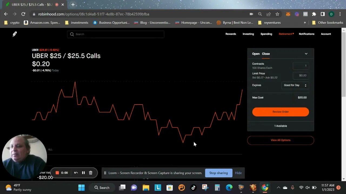Expand the order type chevron in order panel

(306, 54)
